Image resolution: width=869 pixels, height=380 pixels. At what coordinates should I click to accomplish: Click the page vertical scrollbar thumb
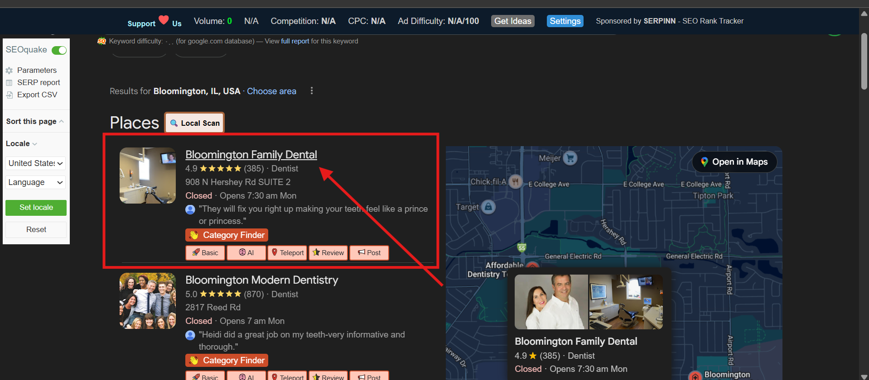pos(864,61)
